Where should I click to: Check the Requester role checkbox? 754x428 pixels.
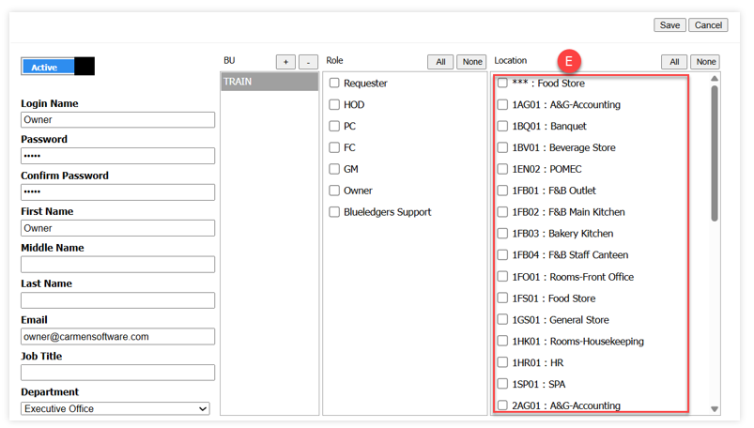334,84
